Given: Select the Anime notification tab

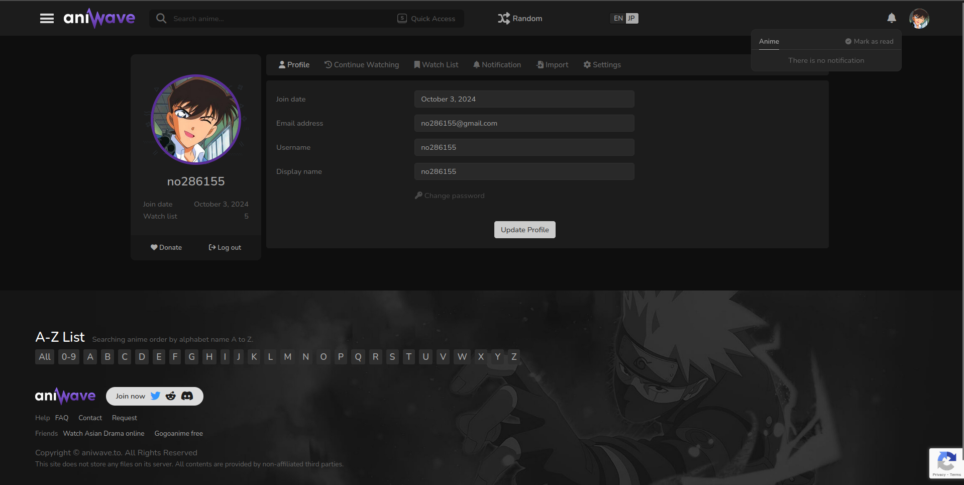Looking at the screenshot, I should point(769,42).
